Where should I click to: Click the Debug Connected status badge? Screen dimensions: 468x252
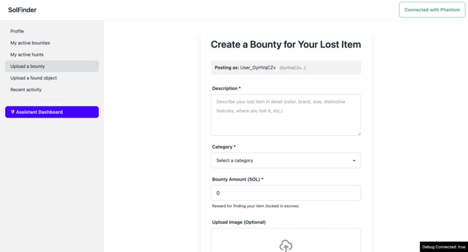(x=444, y=247)
